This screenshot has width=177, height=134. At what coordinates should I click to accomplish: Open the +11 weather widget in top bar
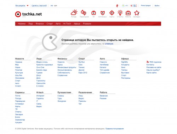(x=125, y=6)
